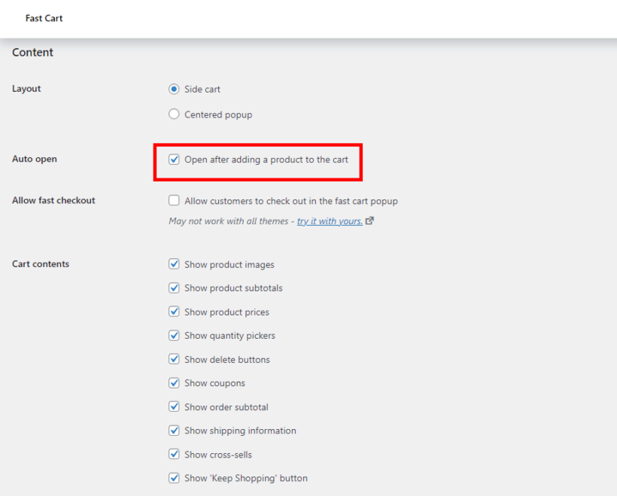Click the 'Fast Cart' page heading

pyautogui.click(x=44, y=18)
